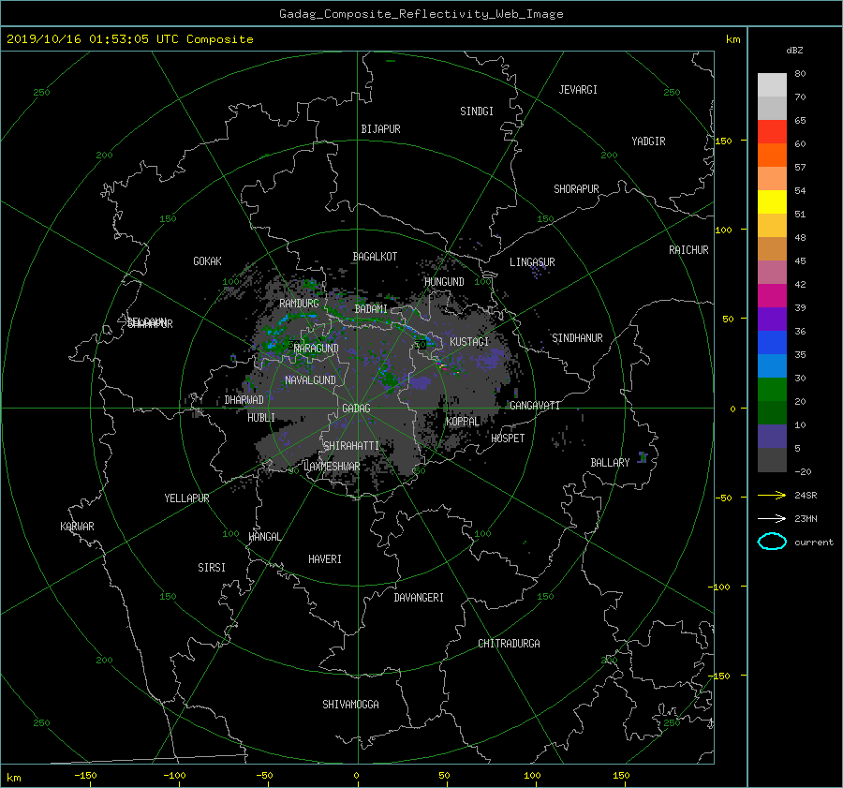Click the HUNGUND city label
843x788 pixels.
coord(444,282)
